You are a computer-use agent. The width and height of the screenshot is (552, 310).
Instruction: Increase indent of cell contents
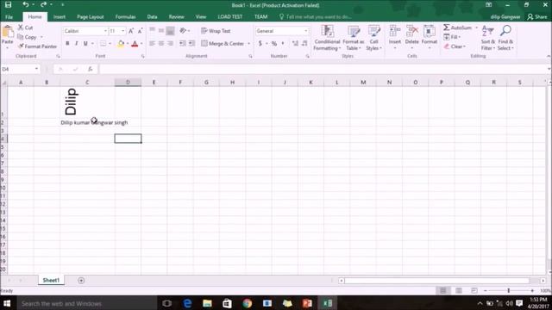click(x=191, y=43)
